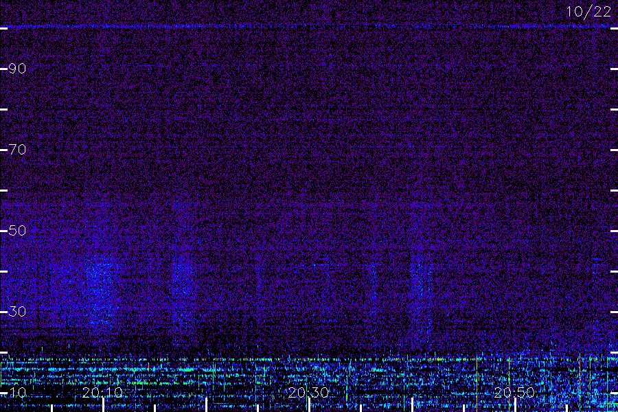Select the 10/22 date label

588,12
